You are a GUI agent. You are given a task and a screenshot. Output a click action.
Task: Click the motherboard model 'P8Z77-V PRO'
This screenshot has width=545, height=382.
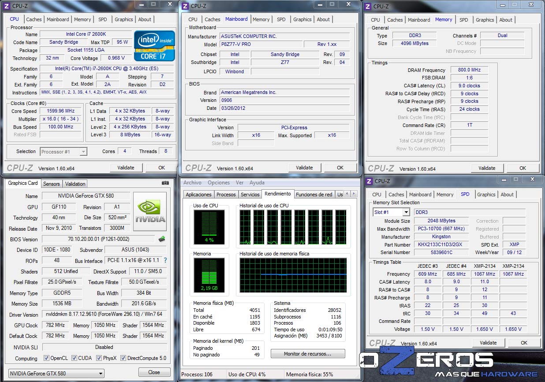click(x=261, y=45)
